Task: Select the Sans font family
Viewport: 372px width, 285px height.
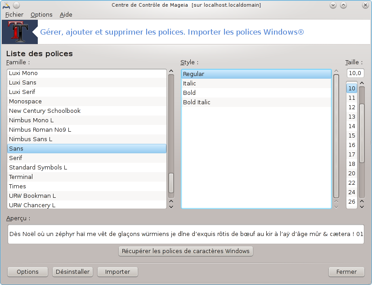Action: click(87, 149)
